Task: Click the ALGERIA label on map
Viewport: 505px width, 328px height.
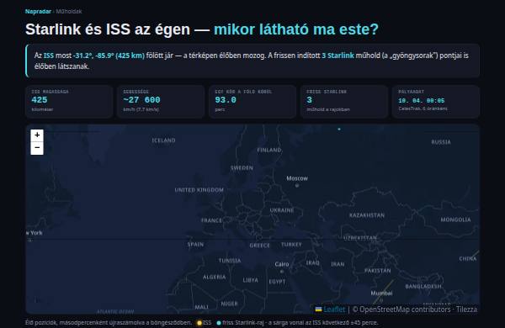Action: point(215,277)
